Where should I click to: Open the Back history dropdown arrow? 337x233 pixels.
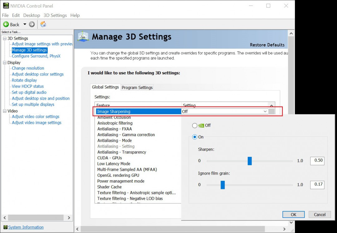(x=25, y=24)
